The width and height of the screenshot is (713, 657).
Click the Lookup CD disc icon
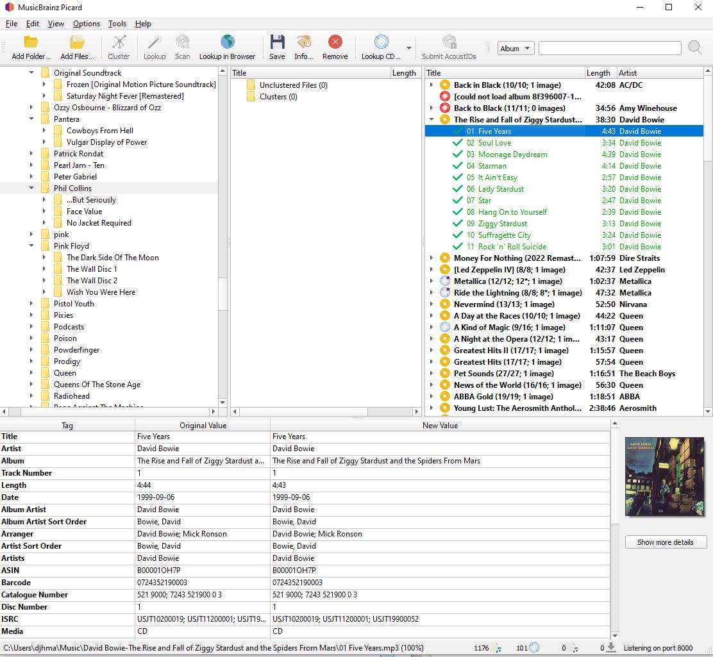pyautogui.click(x=381, y=43)
